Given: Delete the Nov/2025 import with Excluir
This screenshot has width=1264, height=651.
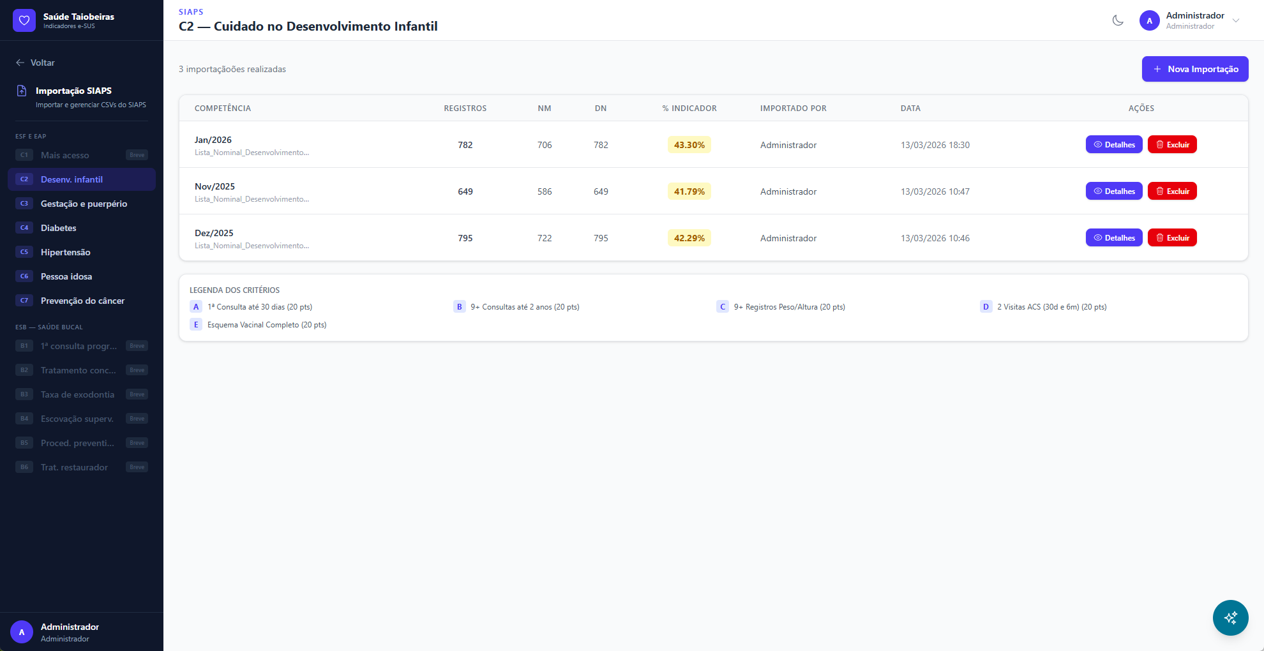Looking at the screenshot, I should tap(1172, 191).
